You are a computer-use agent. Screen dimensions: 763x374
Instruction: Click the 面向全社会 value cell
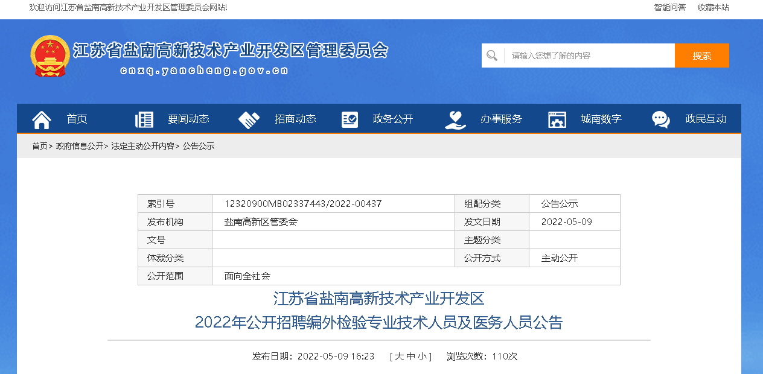416,276
